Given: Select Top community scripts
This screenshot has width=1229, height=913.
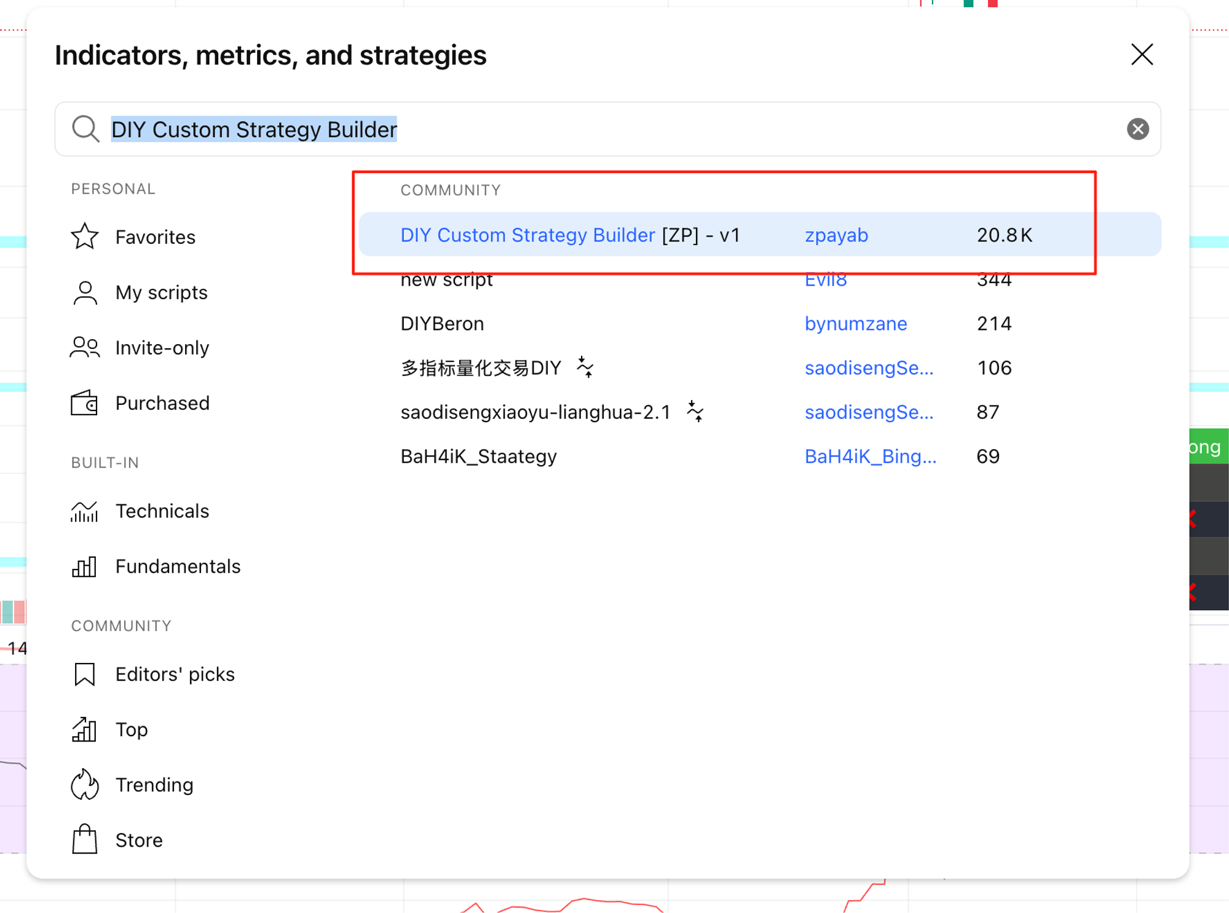Looking at the screenshot, I should coord(131,729).
